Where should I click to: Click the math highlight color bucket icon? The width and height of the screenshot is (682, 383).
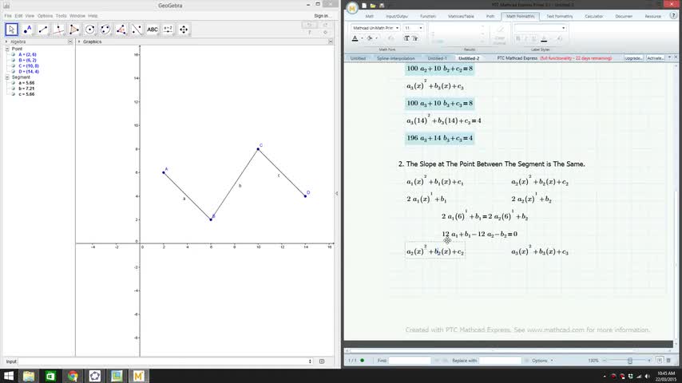point(369,38)
